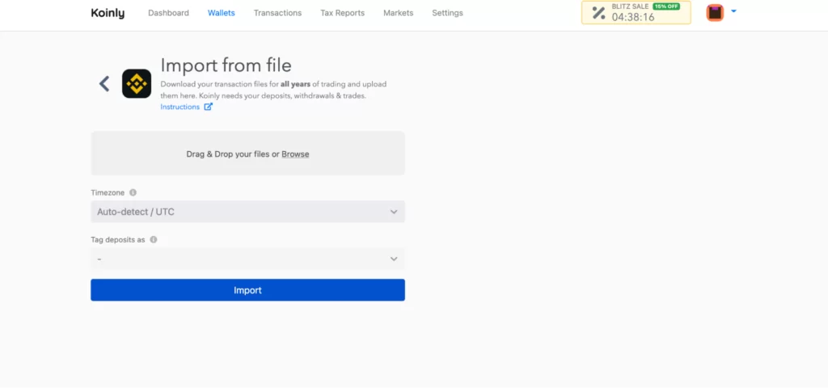This screenshot has height=388, width=828.
Task: Click the 15% OFF badge
Action: [666, 6]
